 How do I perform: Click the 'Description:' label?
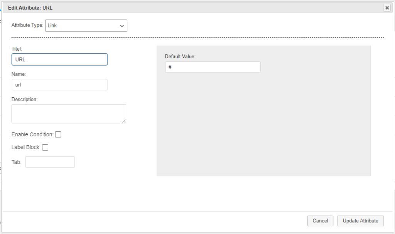coord(24,99)
